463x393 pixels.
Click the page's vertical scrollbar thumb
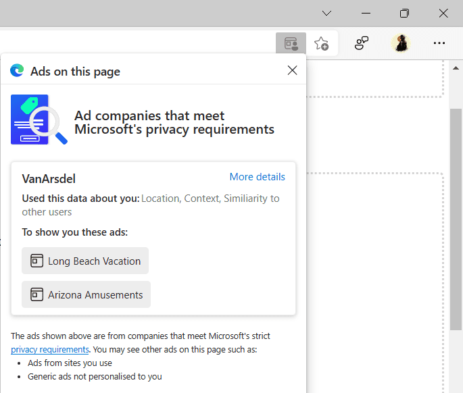click(x=456, y=216)
